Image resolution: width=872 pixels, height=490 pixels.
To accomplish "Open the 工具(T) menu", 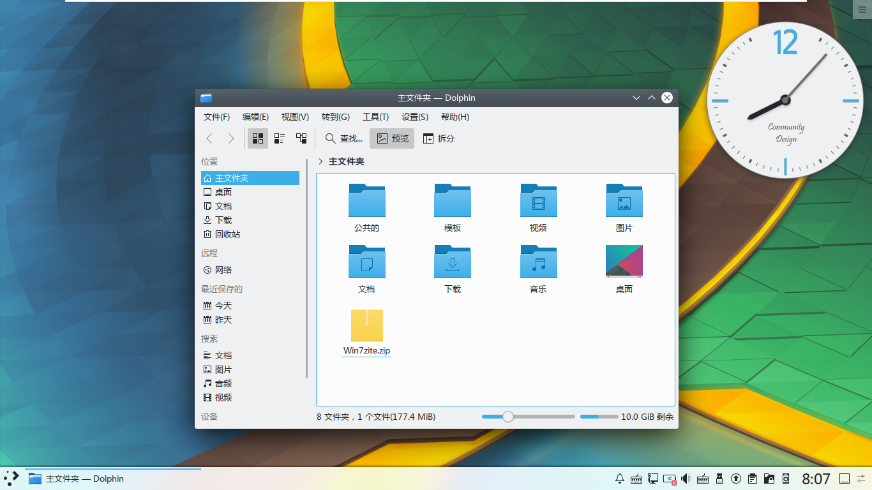I will (x=376, y=117).
